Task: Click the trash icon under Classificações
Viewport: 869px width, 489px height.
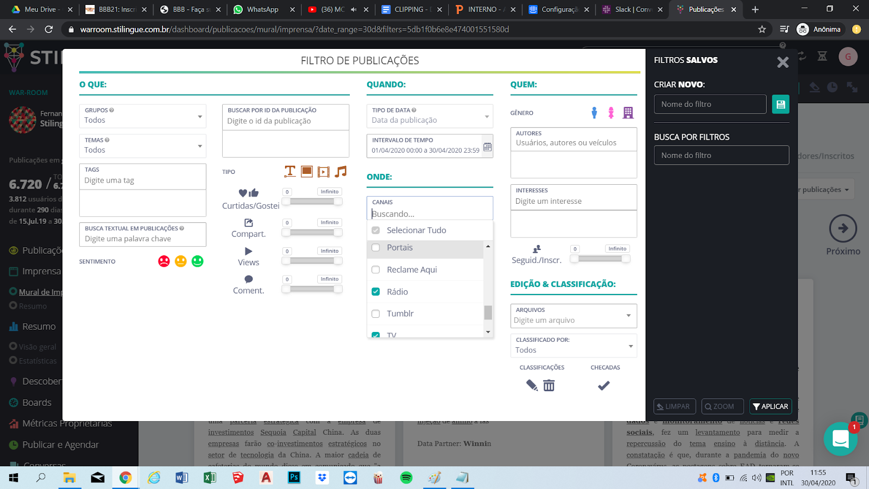Action: pos(549,385)
